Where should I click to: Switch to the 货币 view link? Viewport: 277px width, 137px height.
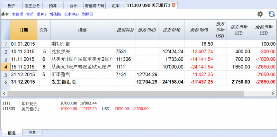click(30, 15)
